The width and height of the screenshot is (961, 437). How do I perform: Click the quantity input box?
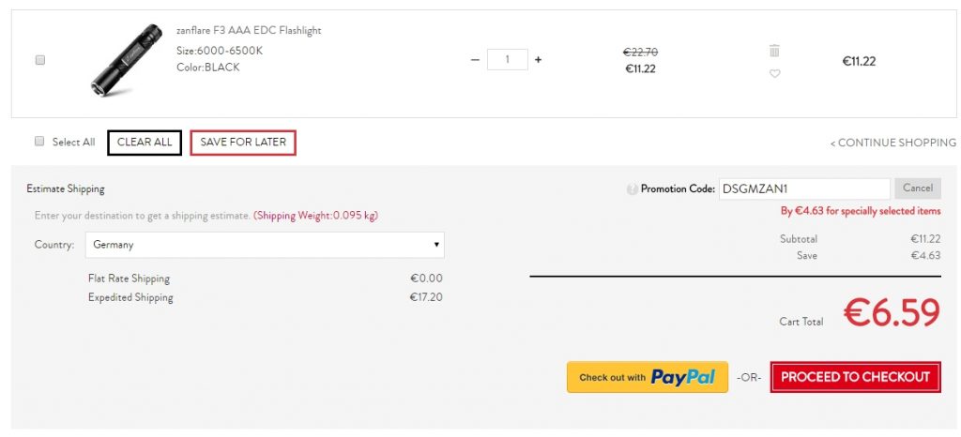coord(508,60)
